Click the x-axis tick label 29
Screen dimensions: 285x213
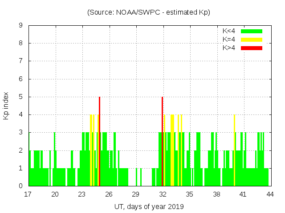[x=135, y=194]
